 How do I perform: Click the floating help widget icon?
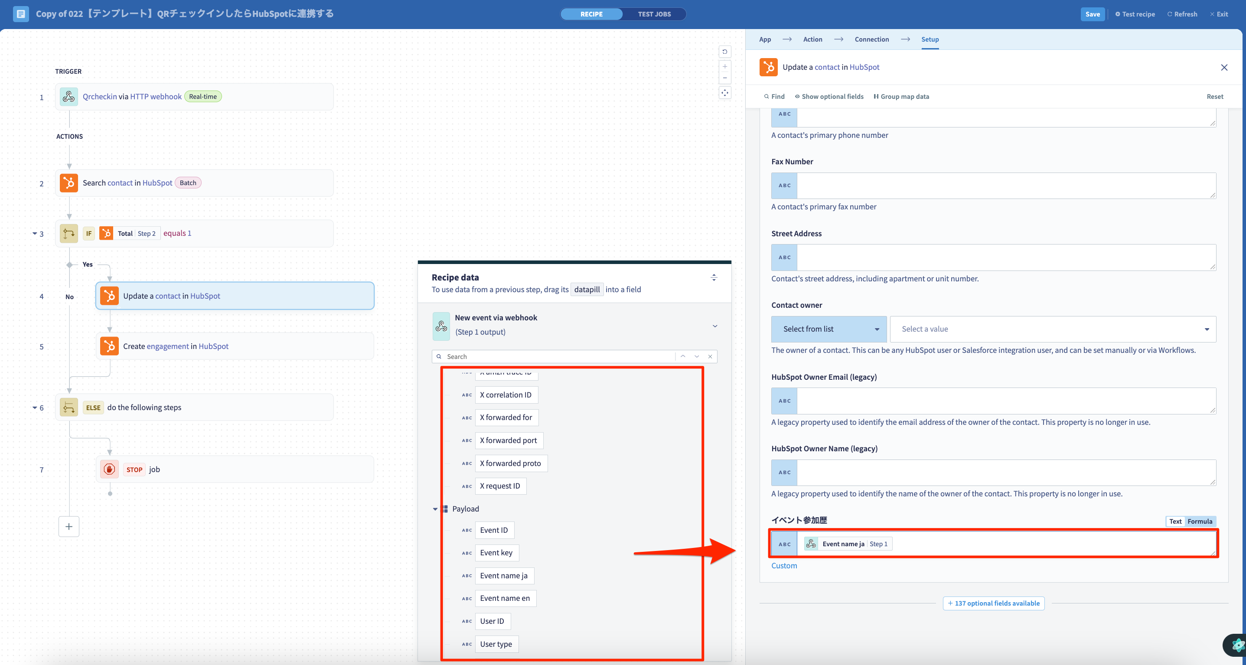[1237, 645]
